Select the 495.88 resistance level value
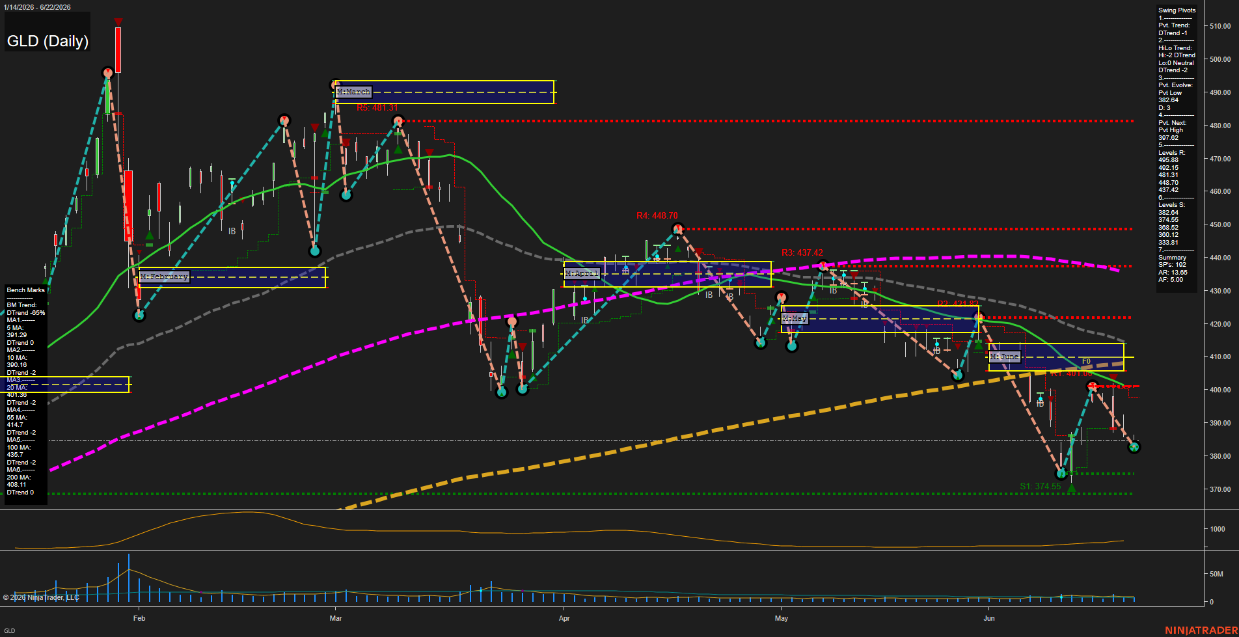Screen dimensions: 1239x637 pyautogui.click(x=1169, y=160)
